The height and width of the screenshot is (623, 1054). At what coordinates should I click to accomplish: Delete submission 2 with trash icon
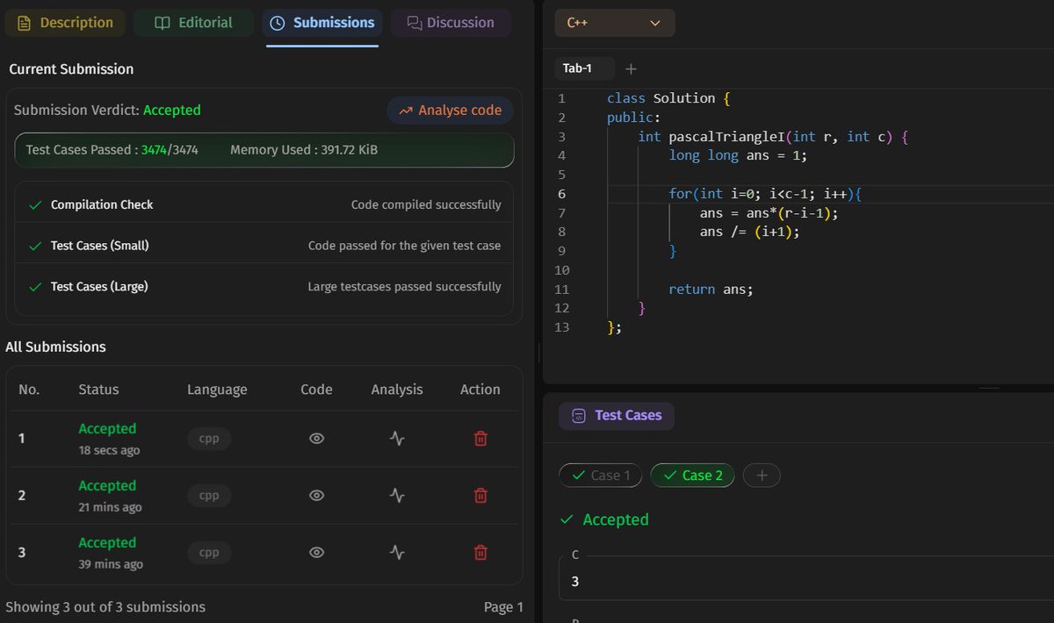click(480, 496)
